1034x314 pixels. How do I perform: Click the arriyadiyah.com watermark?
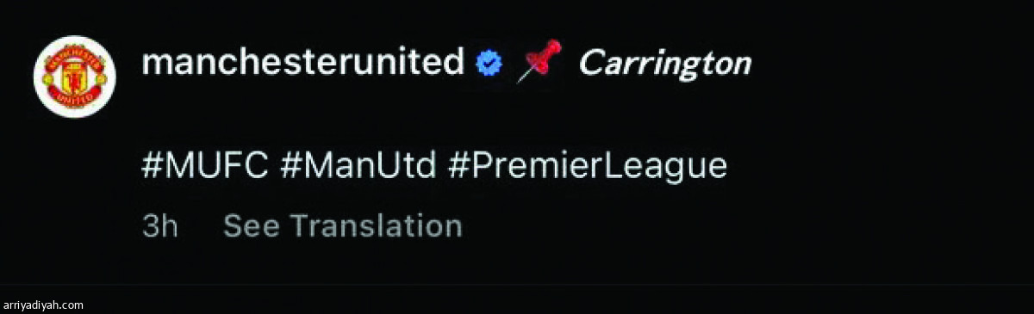click(x=44, y=305)
